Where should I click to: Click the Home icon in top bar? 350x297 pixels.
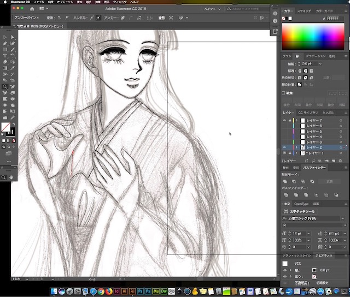(x=32, y=9)
